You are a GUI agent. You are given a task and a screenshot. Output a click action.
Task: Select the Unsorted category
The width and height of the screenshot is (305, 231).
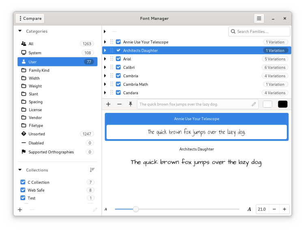[37, 134]
